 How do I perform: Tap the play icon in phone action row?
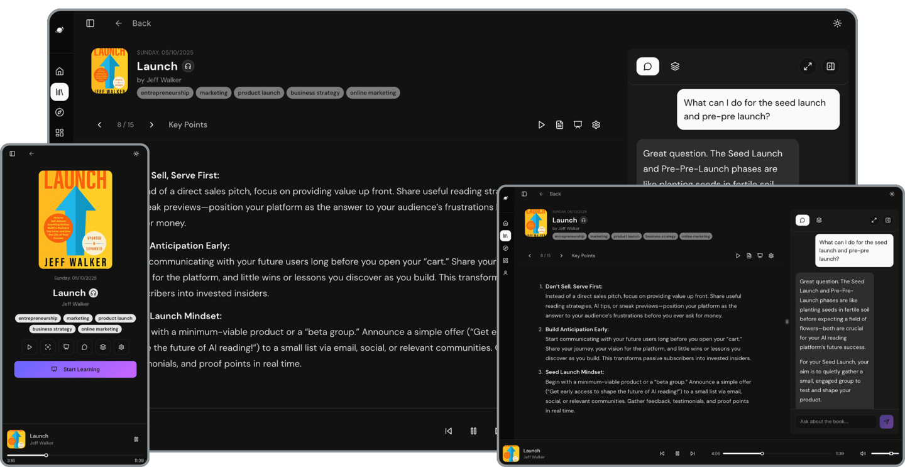point(30,347)
